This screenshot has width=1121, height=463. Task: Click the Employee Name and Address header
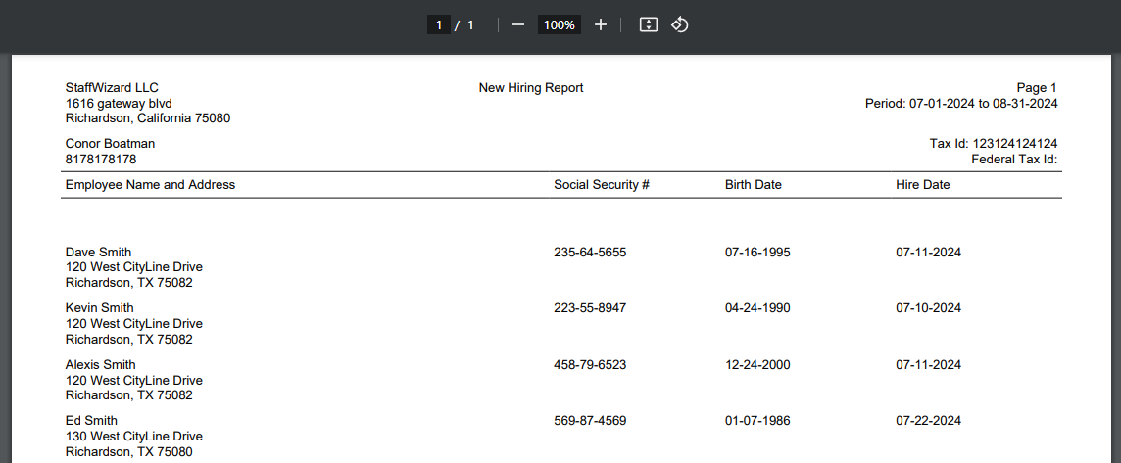(150, 184)
